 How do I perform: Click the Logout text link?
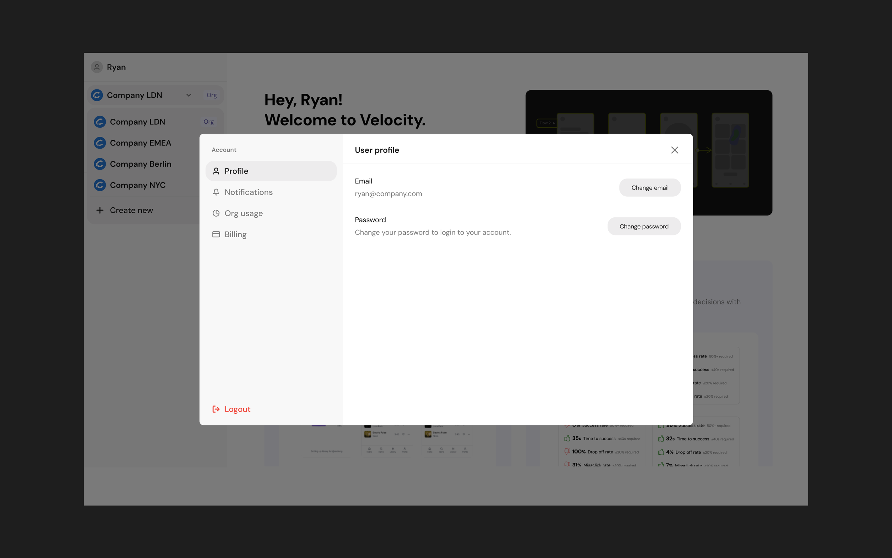[237, 409]
